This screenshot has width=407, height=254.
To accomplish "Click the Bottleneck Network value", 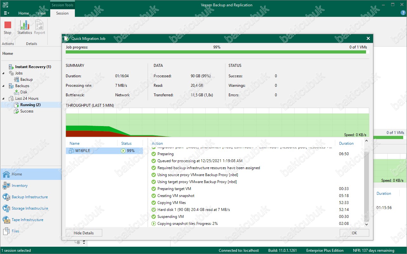I will point(122,95).
